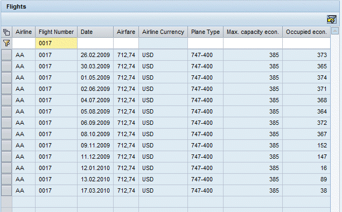Click the date cell 30.03.2009

coord(95,66)
